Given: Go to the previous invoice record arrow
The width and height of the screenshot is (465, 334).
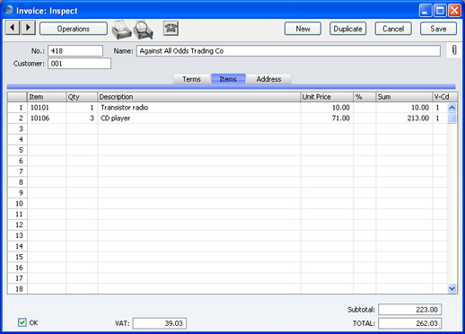Looking at the screenshot, I should click(13, 28).
